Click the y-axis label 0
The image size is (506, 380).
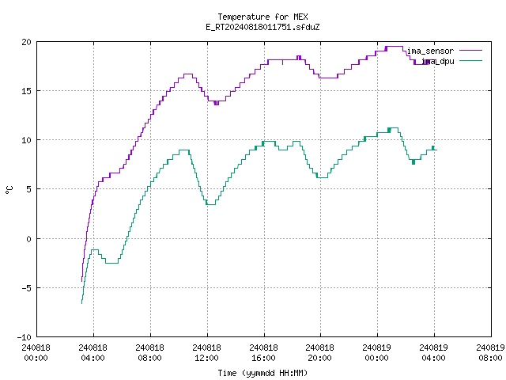[29, 239]
